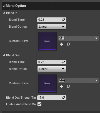Browse to Blend In curve with magnifier icon

point(68,44)
